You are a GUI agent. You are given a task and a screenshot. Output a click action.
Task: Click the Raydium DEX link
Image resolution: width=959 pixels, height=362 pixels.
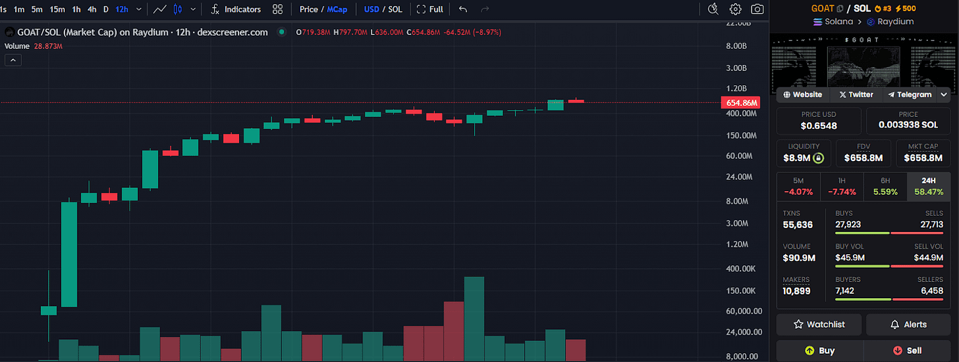pyautogui.click(x=890, y=22)
